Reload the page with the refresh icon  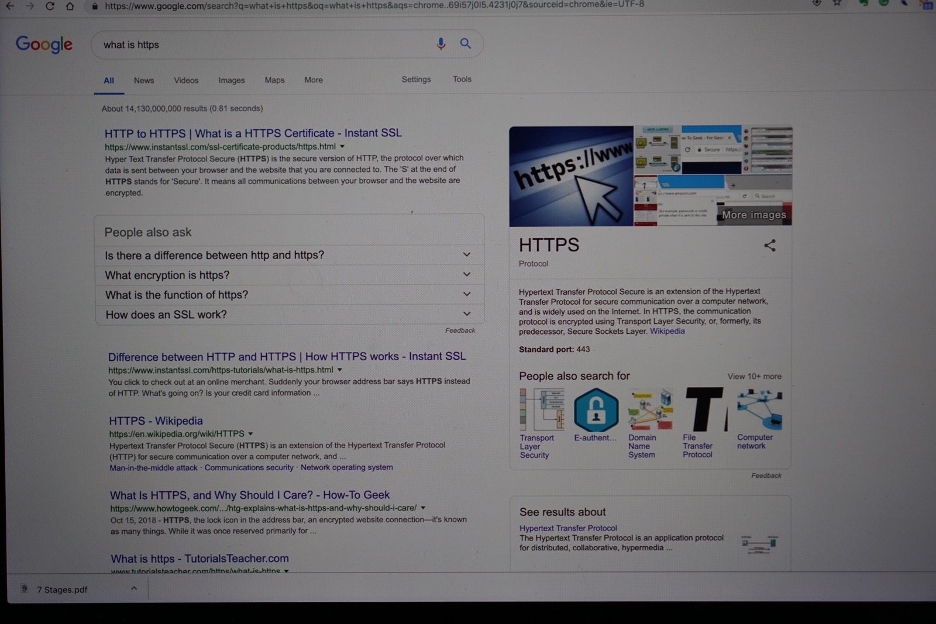click(50, 6)
